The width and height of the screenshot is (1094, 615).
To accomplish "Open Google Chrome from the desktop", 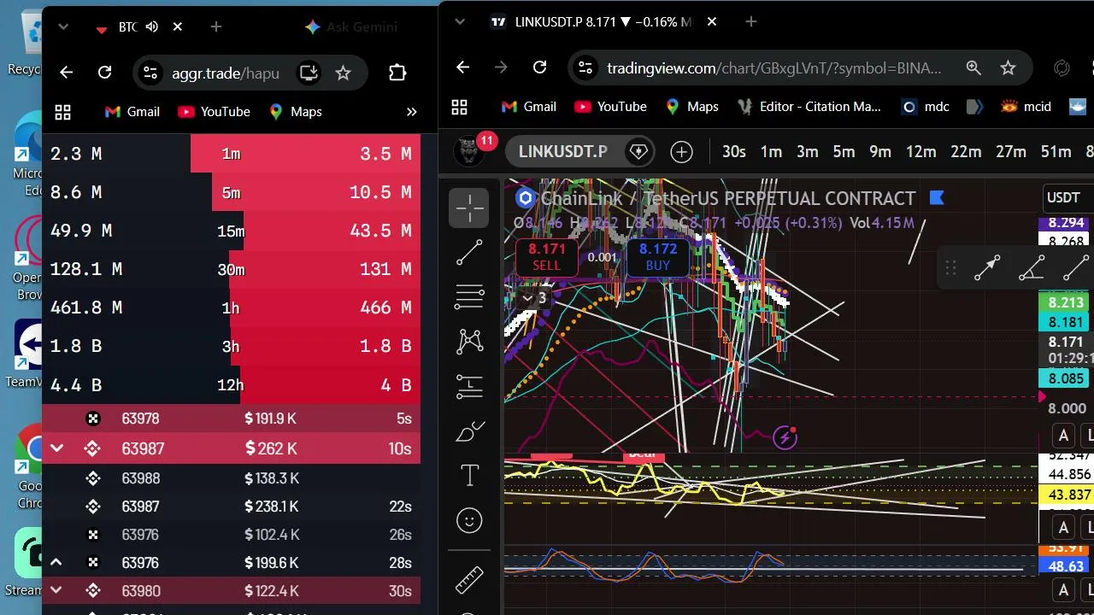I will 32,466.
